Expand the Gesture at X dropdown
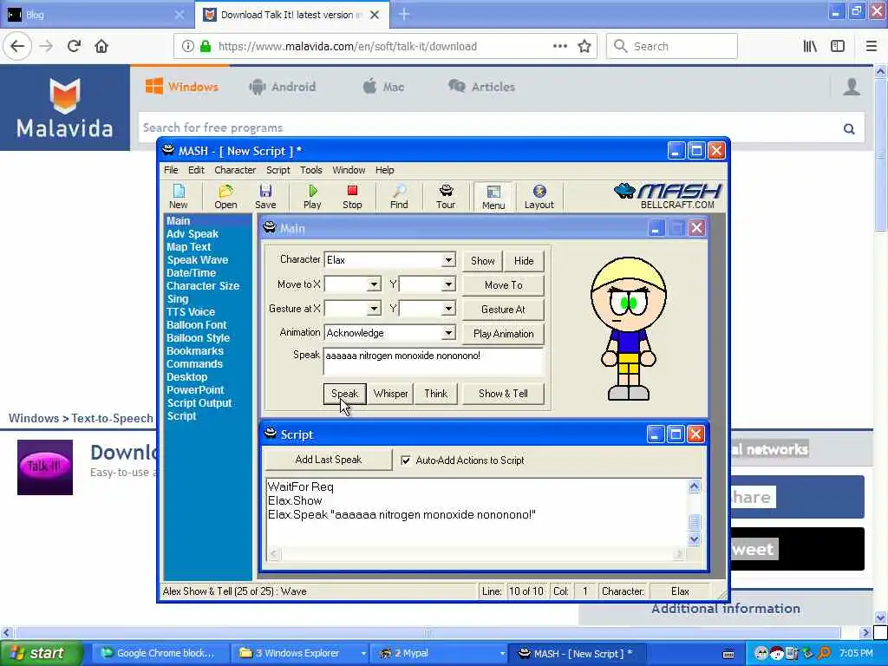The height and width of the screenshot is (666, 888). (x=374, y=309)
